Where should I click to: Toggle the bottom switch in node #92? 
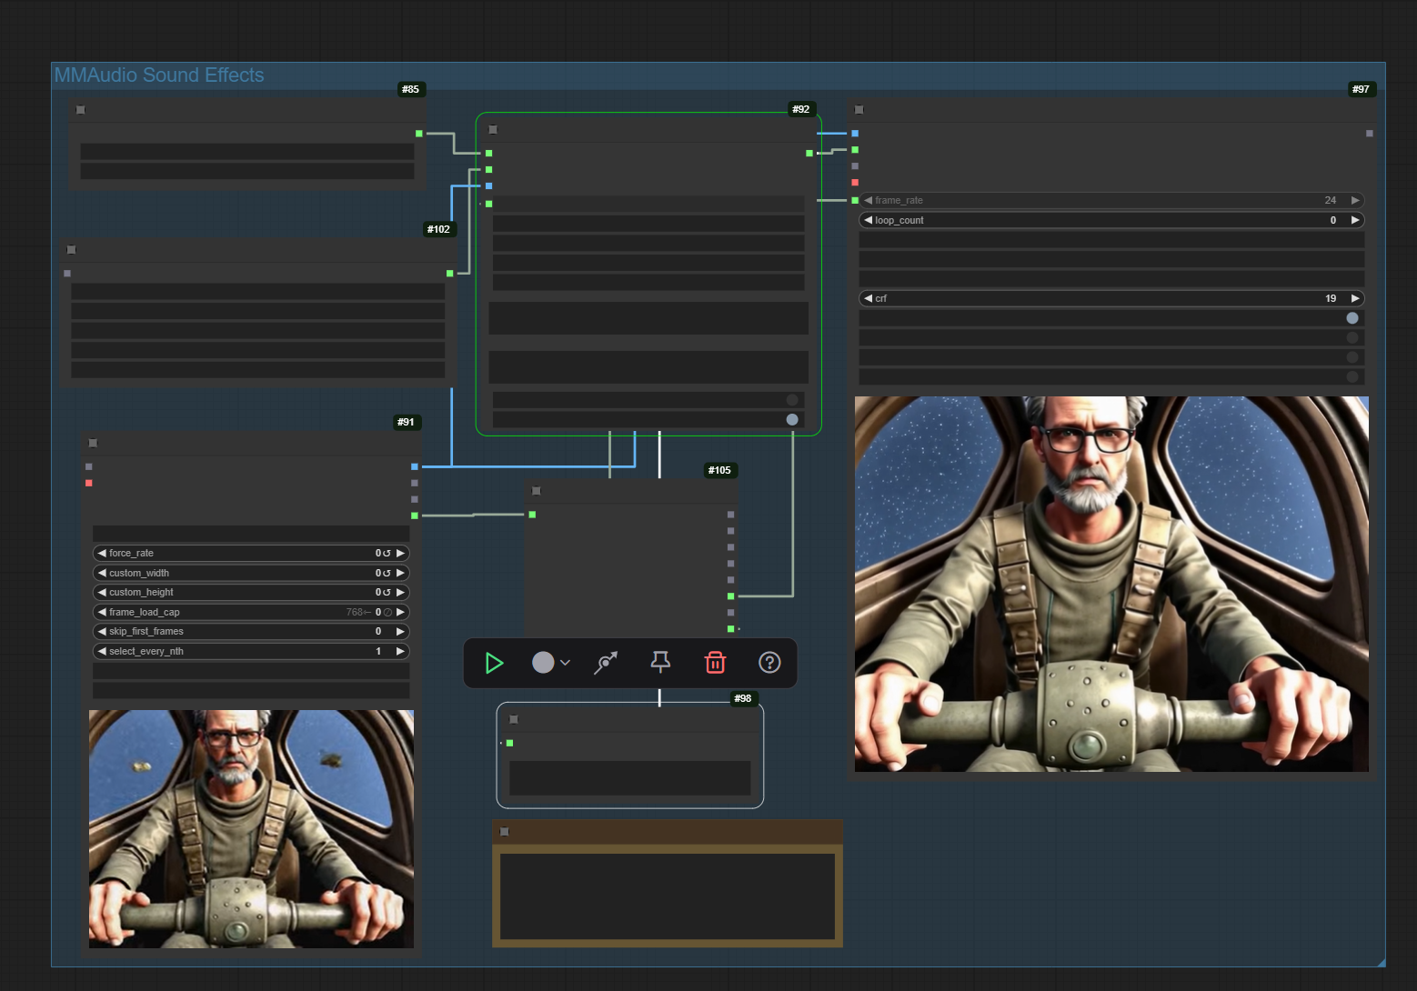791,420
